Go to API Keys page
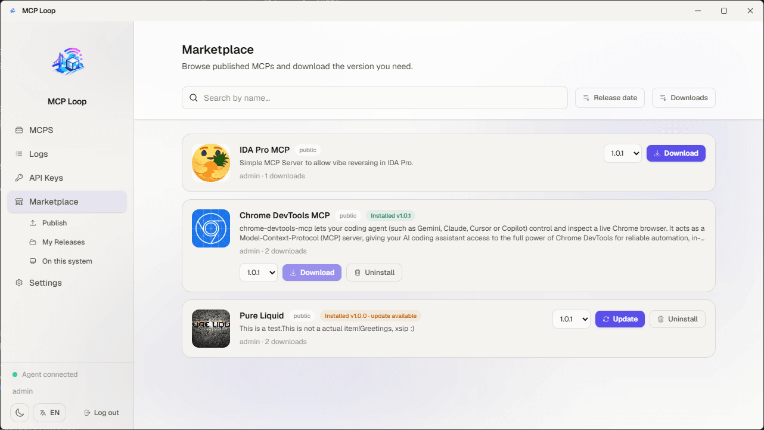This screenshot has height=430, width=764. (67, 178)
